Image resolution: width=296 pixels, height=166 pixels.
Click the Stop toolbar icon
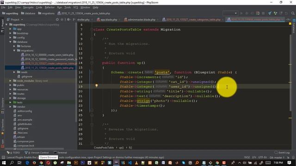pos(263,13)
